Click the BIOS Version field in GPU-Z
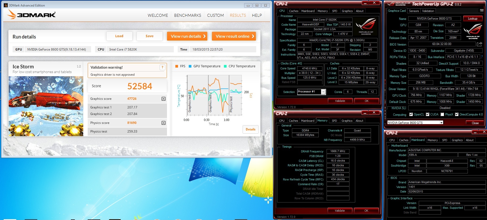The width and height of the screenshot is (487, 220). [442, 44]
